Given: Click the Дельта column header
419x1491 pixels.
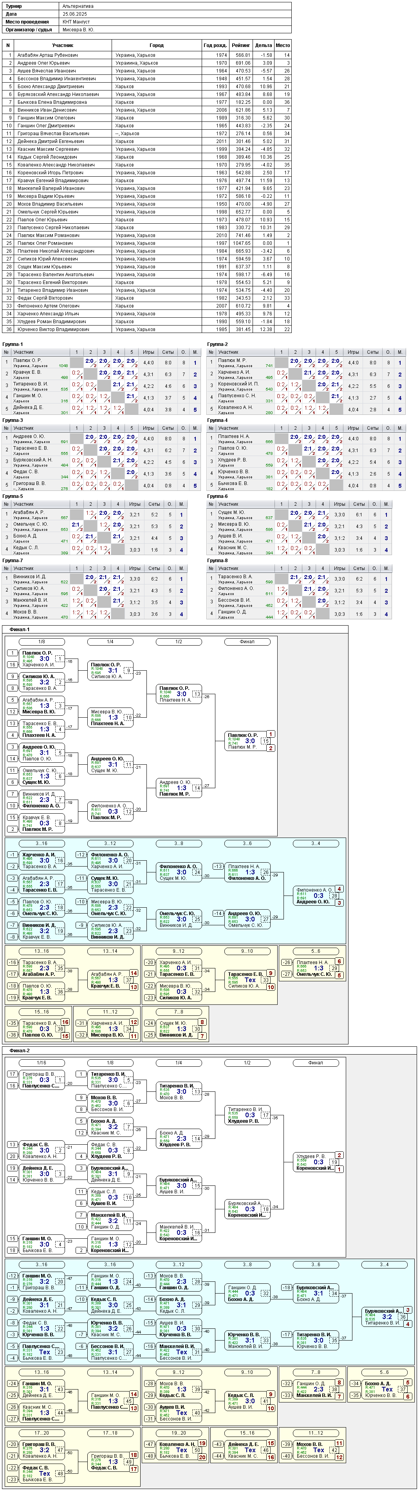Looking at the screenshot, I should (x=263, y=45).
